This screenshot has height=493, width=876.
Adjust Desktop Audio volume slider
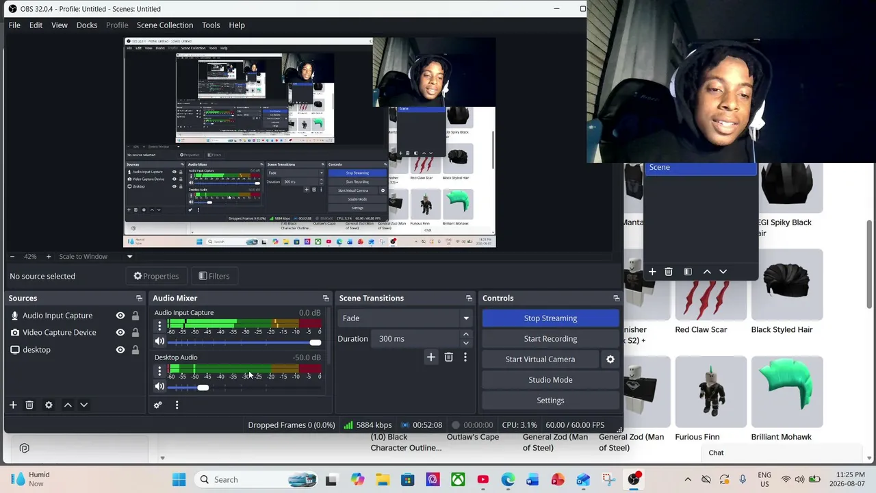click(x=203, y=388)
